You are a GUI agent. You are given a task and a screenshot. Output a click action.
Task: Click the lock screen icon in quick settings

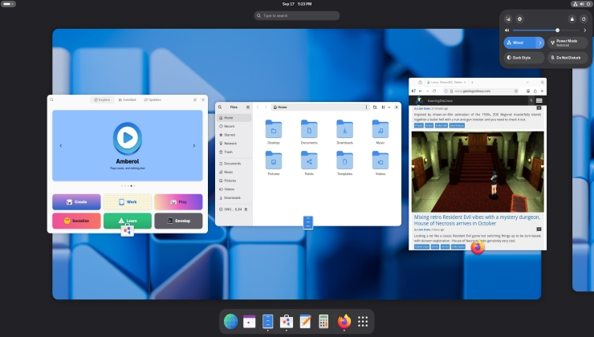pos(572,18)
